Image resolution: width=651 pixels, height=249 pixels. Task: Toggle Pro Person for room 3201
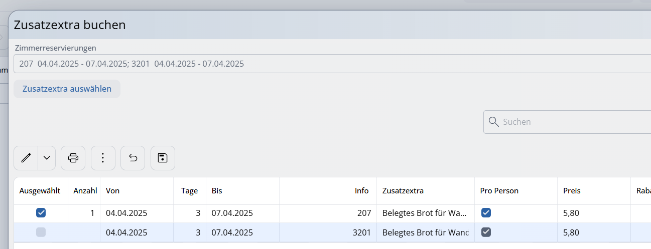click(486, 232)
